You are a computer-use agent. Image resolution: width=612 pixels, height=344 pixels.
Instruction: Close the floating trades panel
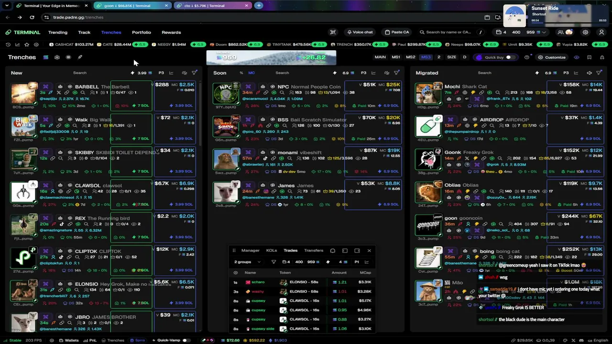coord(369,250)
